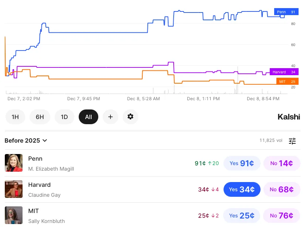Click the MIT 25 chart label
The height and width of the screenshot is (227, 303).
click(287, 81)
